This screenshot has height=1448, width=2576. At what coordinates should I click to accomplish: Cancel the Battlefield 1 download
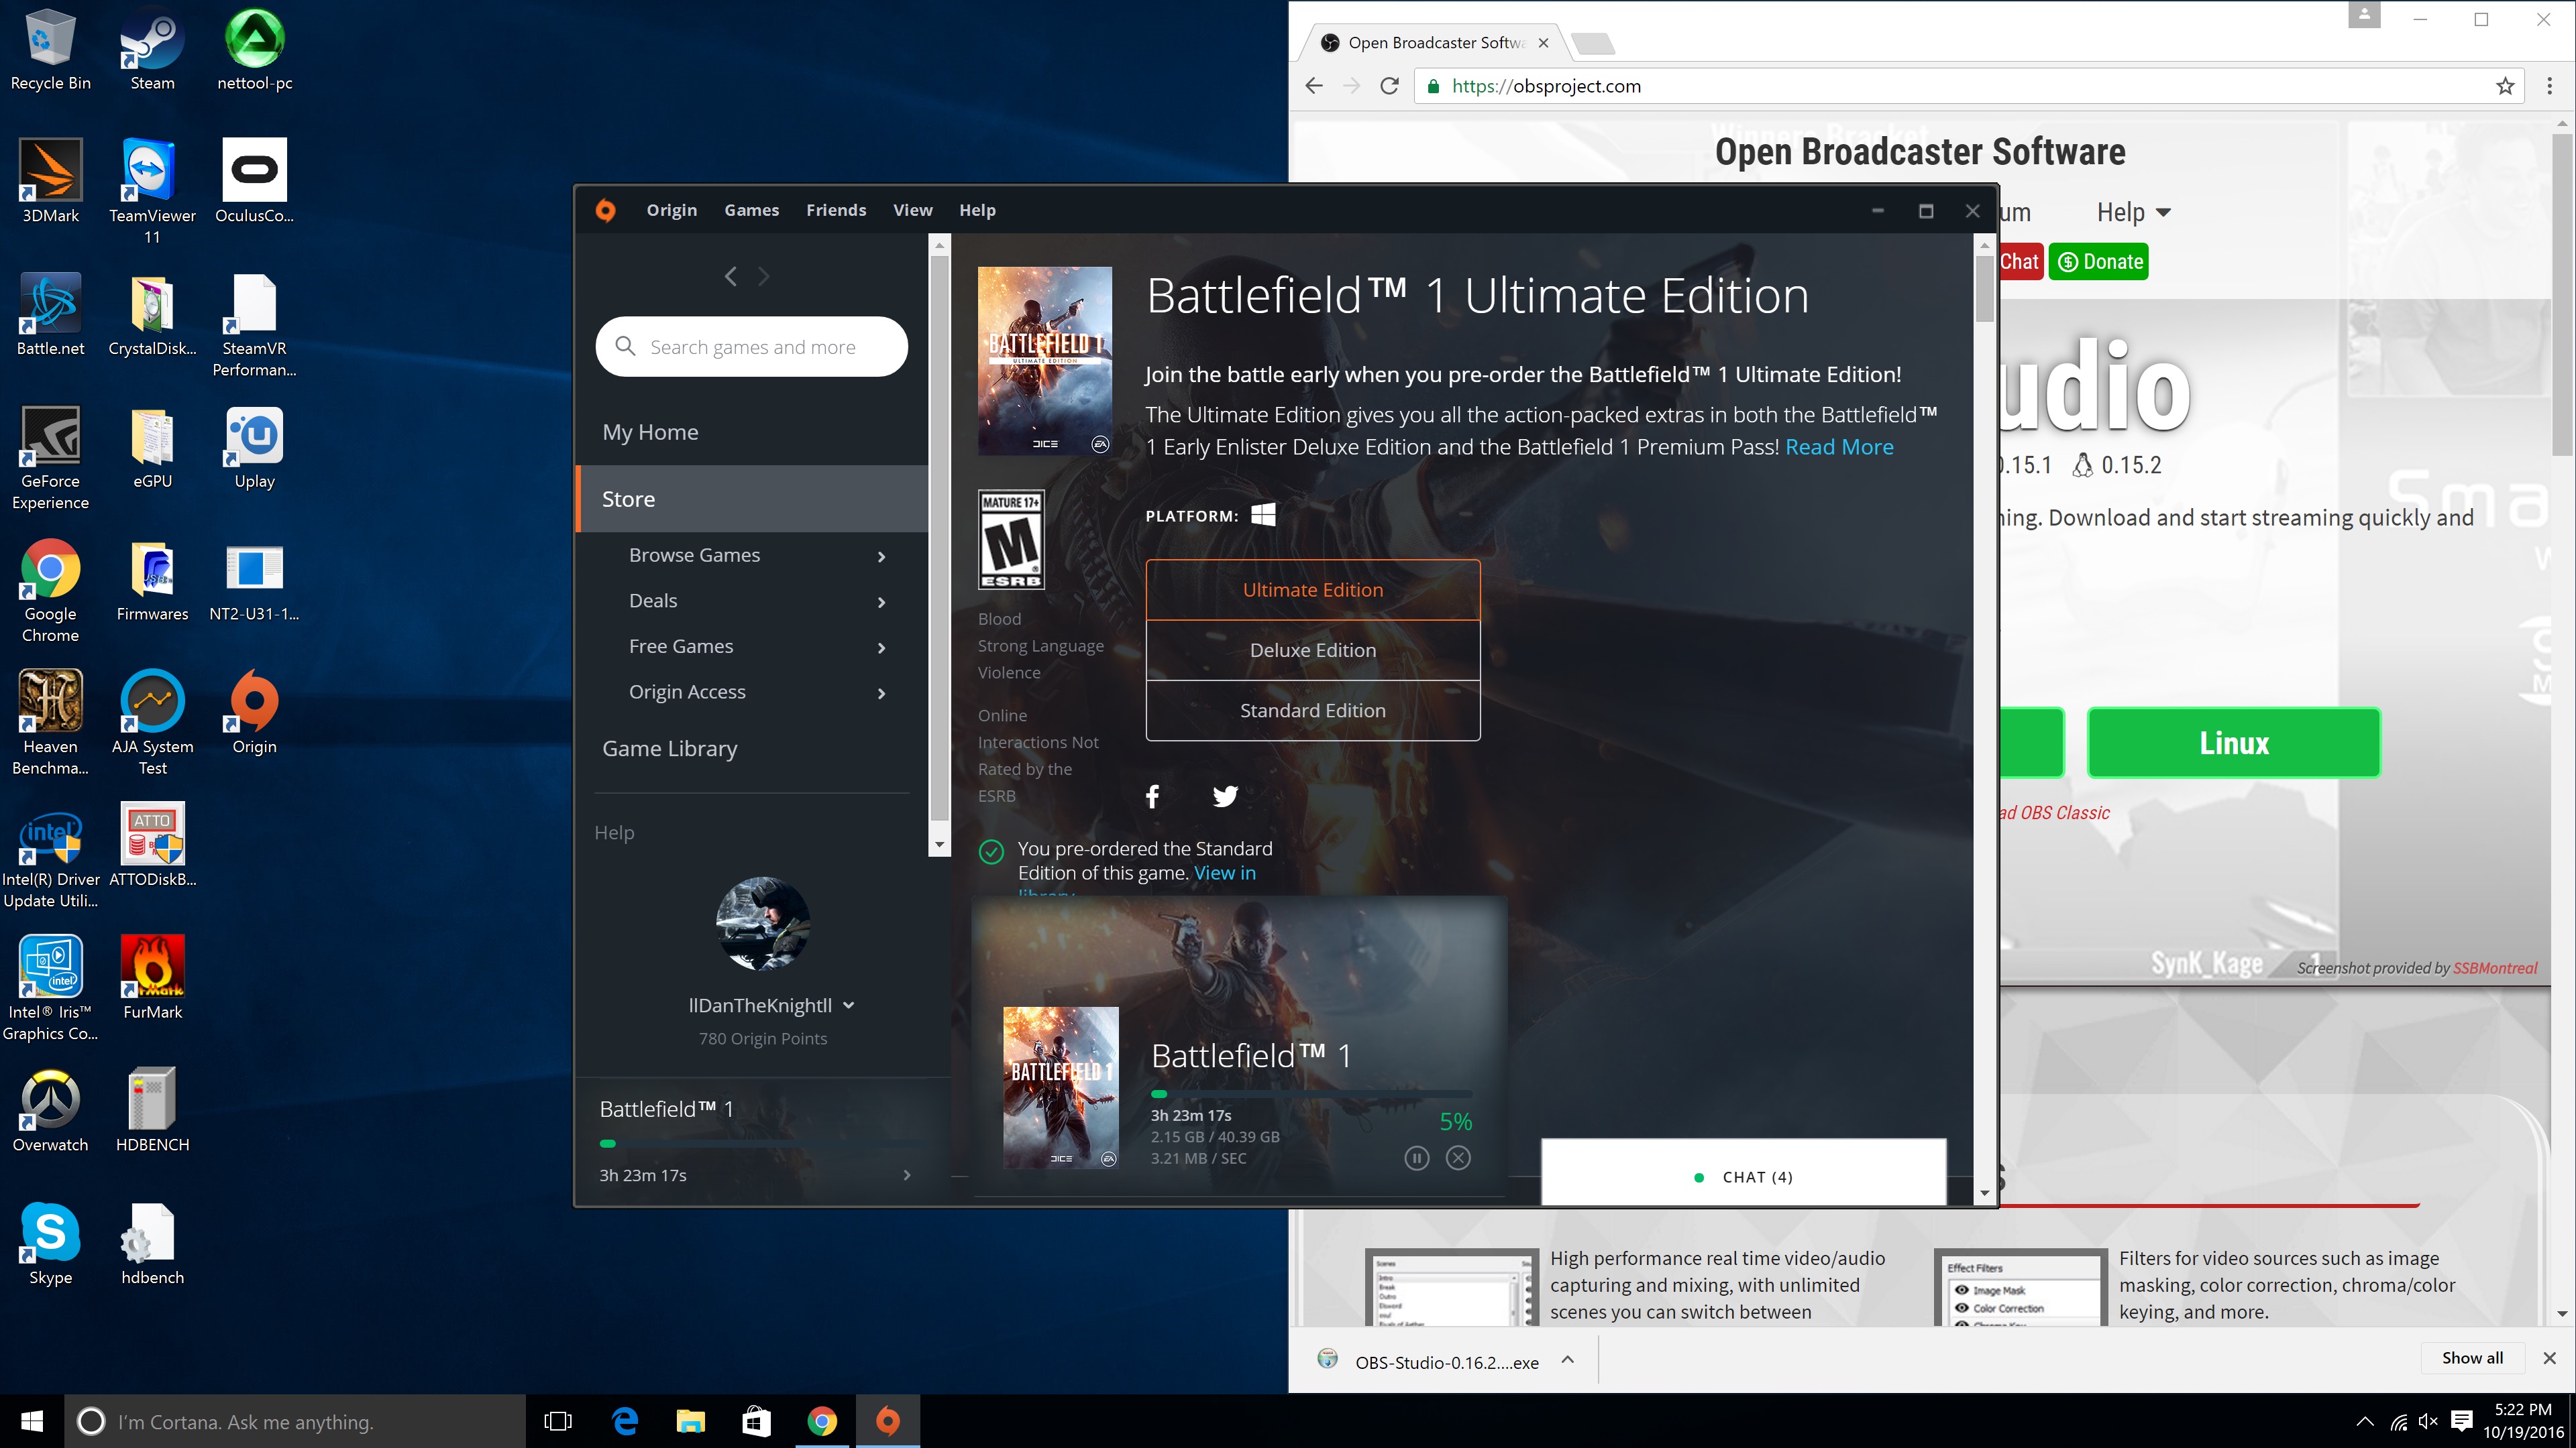click(1459, 1158)
